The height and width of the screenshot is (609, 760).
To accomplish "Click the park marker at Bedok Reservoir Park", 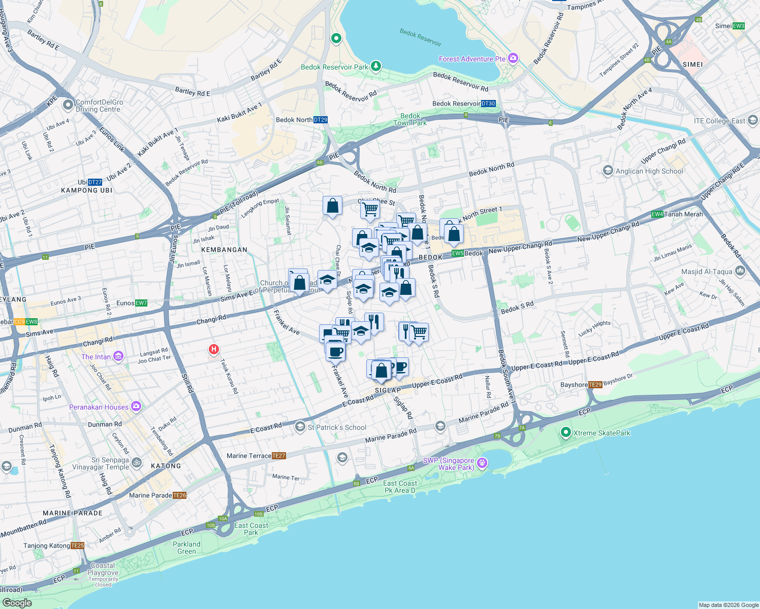I will click(375, 65).
